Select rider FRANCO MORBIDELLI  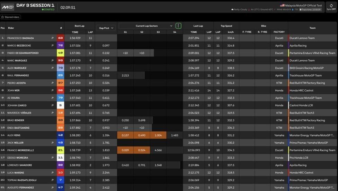[20, 150]
